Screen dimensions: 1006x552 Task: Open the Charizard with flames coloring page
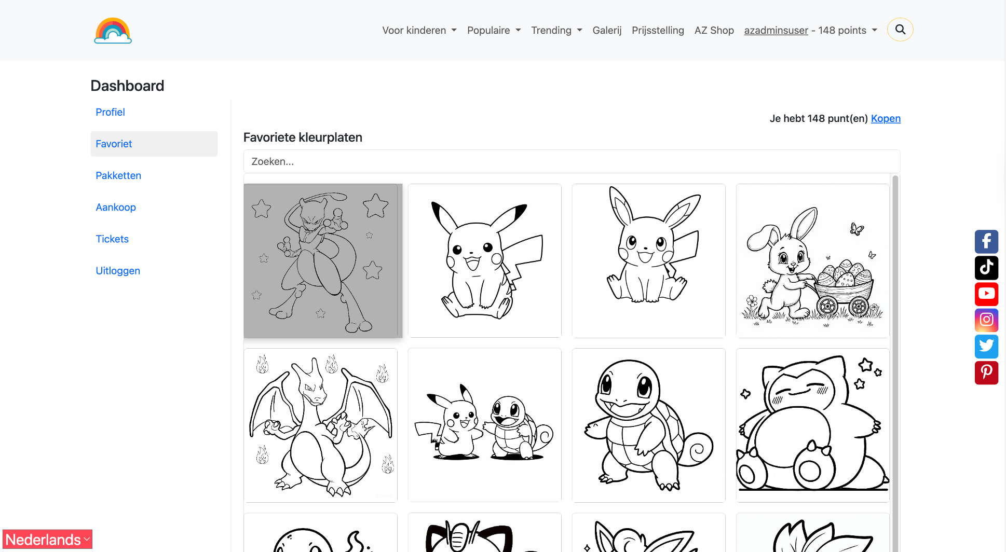pos(321,425)
